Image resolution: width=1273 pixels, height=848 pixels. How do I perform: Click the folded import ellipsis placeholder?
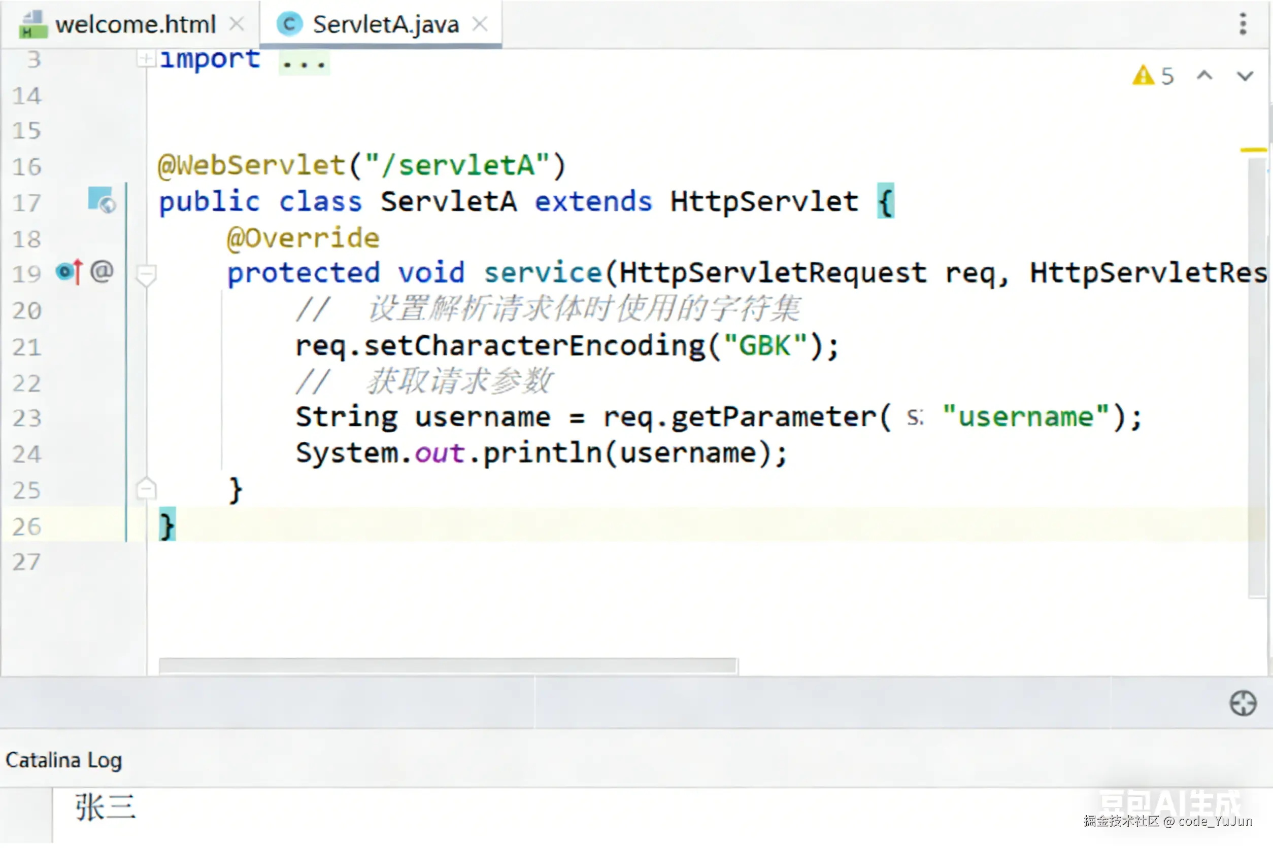304,63
